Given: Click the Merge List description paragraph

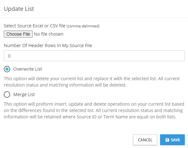Looking at the screenshot, I should (94, 110).
